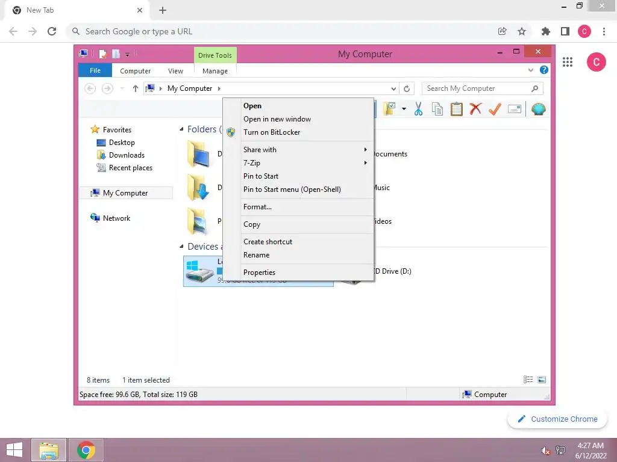Open Properties from the context menu
This screenshot has width=617, height=462.
pos(307,273)
